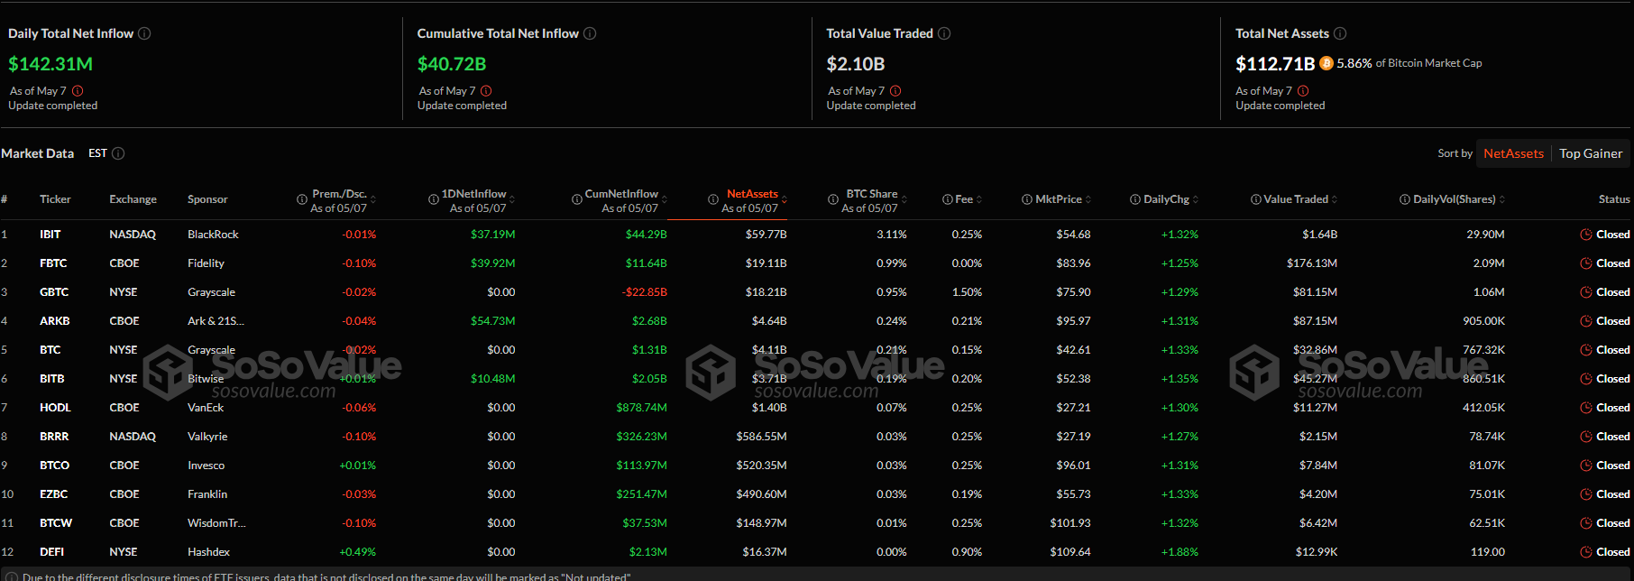Click BlackRock sponsor name
Viewport: 1634px width, 581px height.
pos(213,235)
